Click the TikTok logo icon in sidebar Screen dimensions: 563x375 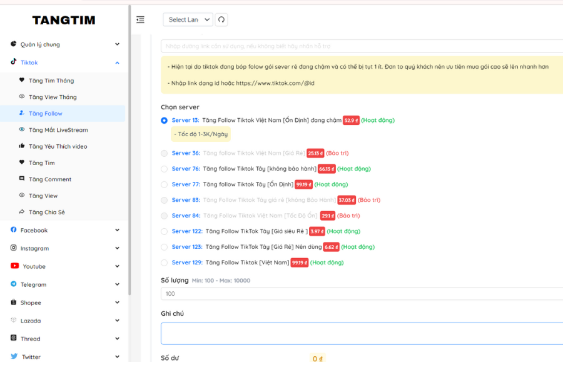coord(13,61)
